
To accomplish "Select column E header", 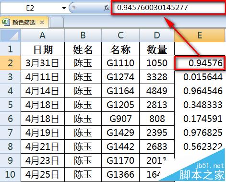I will [200, 35].
